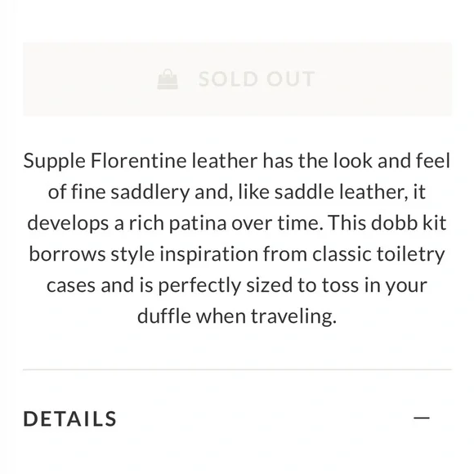
Task: Click the shopping bag icon beside SOLD OUT
Action: pyautogui.click(x=168, y=79)
